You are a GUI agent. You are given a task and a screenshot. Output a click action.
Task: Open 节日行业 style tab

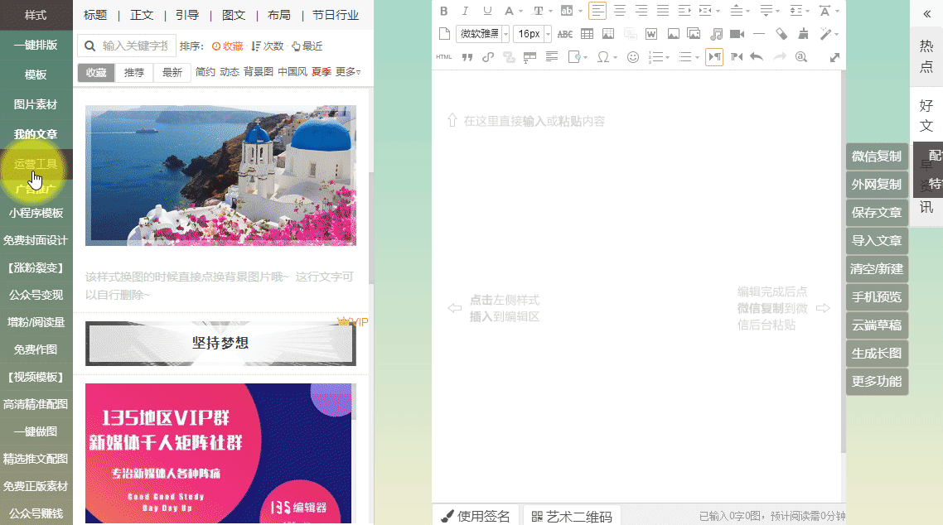(x=336, y=15)
